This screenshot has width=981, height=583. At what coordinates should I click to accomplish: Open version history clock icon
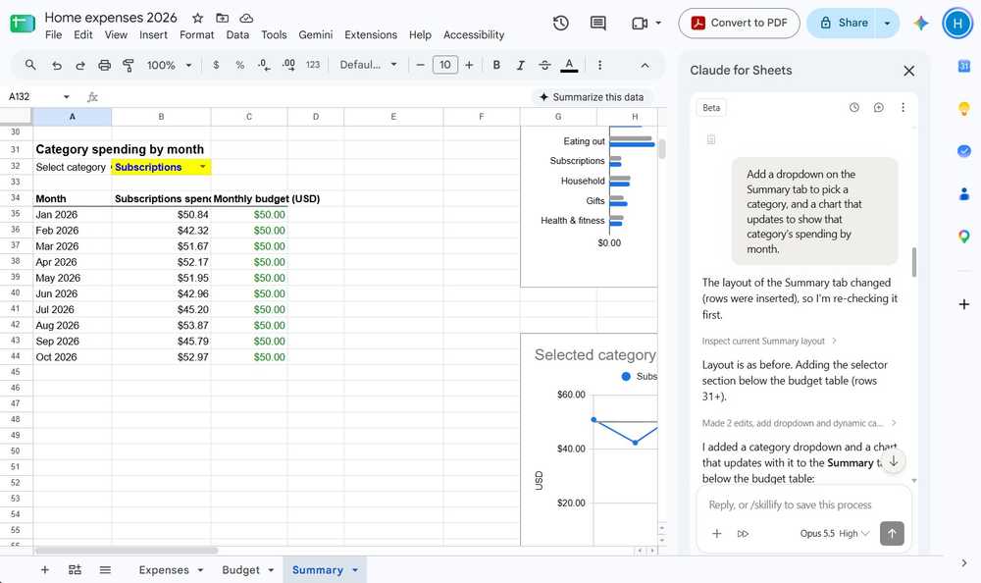click(x=560, y=24)
